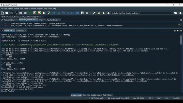183x103 pixels.
Task: Open the History pane tab
Action: 110,95
